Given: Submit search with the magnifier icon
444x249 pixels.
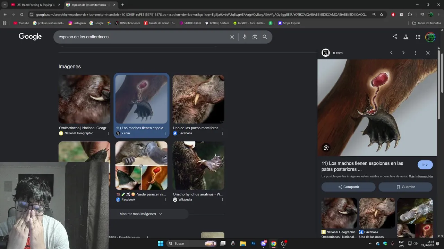Looking at the screenshot, I should [x=265, y=37].
